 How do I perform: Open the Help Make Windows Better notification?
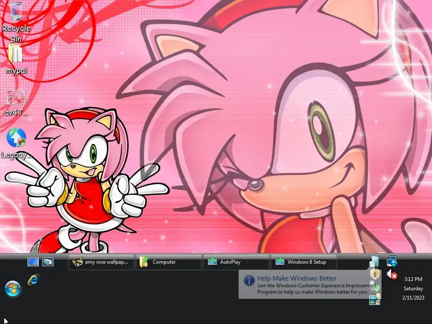coord(310,285)
